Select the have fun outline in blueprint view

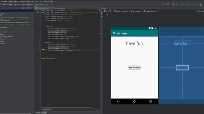click(x=182, y=43)
